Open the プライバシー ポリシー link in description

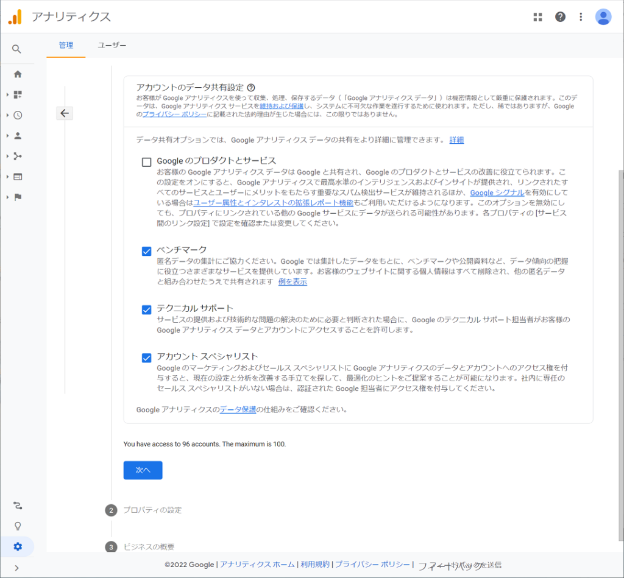[x=174, y=114]
